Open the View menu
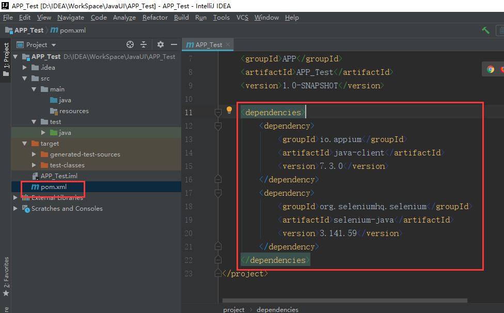This screenshot has width=504, height=313. tap(44, 18)
